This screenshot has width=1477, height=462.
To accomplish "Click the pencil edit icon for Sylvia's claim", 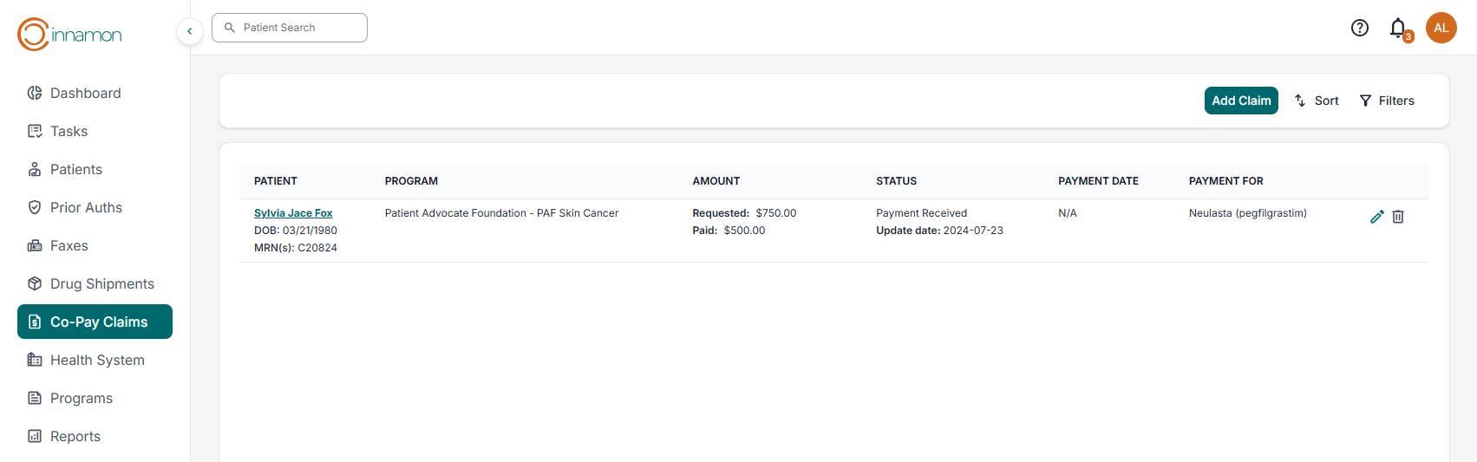I will (1376, 217).
